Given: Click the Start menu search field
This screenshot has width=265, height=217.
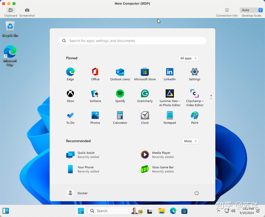Looking at the screenshot, I should tap(132, 41).
